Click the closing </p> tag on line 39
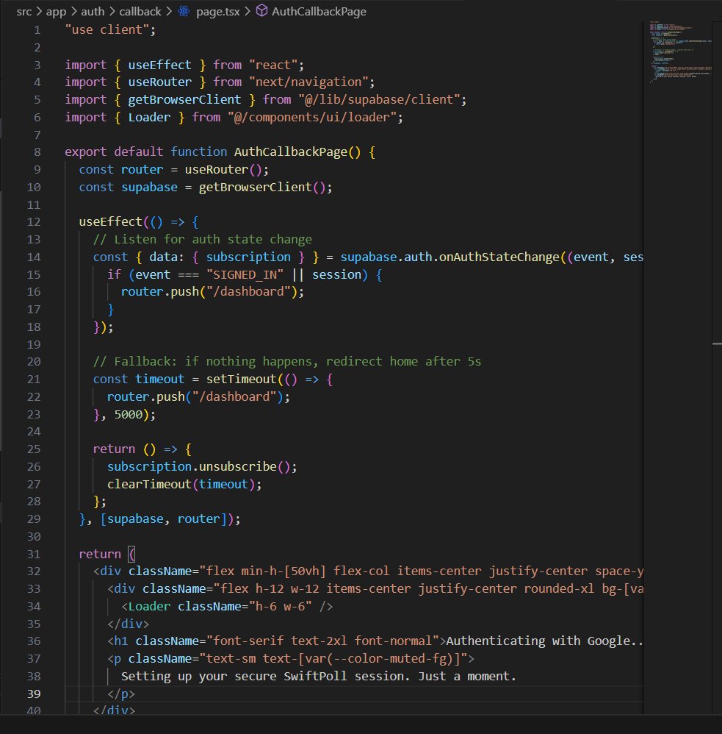The width and height of the screenshot is (722, 734). pos(120,694)
